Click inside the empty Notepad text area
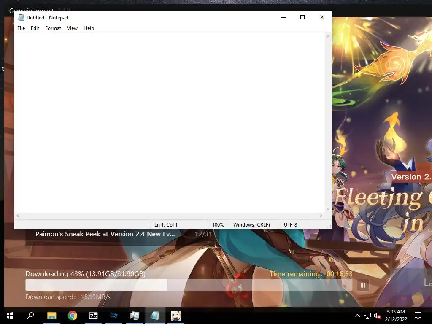The height and width of the screenshot is (324, 432). point(170,123)
